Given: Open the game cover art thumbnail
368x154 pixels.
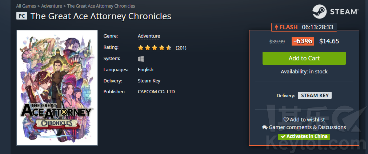Looking at the screenshot, I should 57,88.
